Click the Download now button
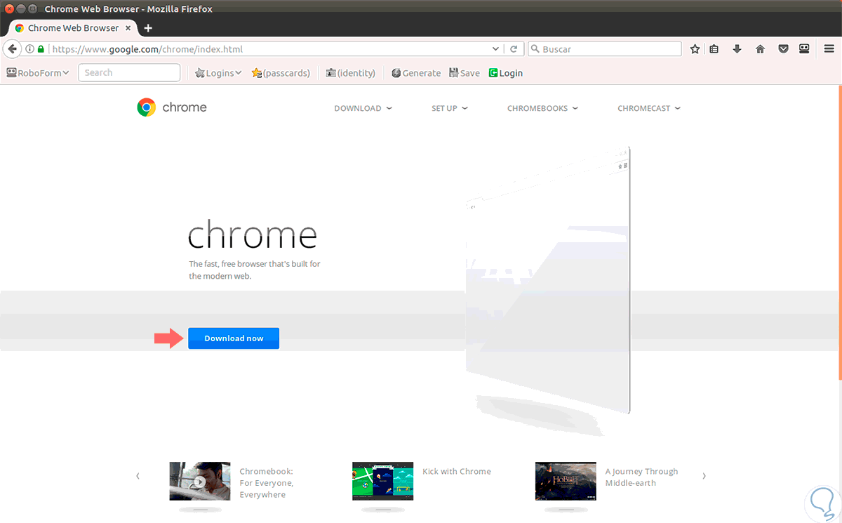This screenshot has height=523, width=842. tap(234, 338)
